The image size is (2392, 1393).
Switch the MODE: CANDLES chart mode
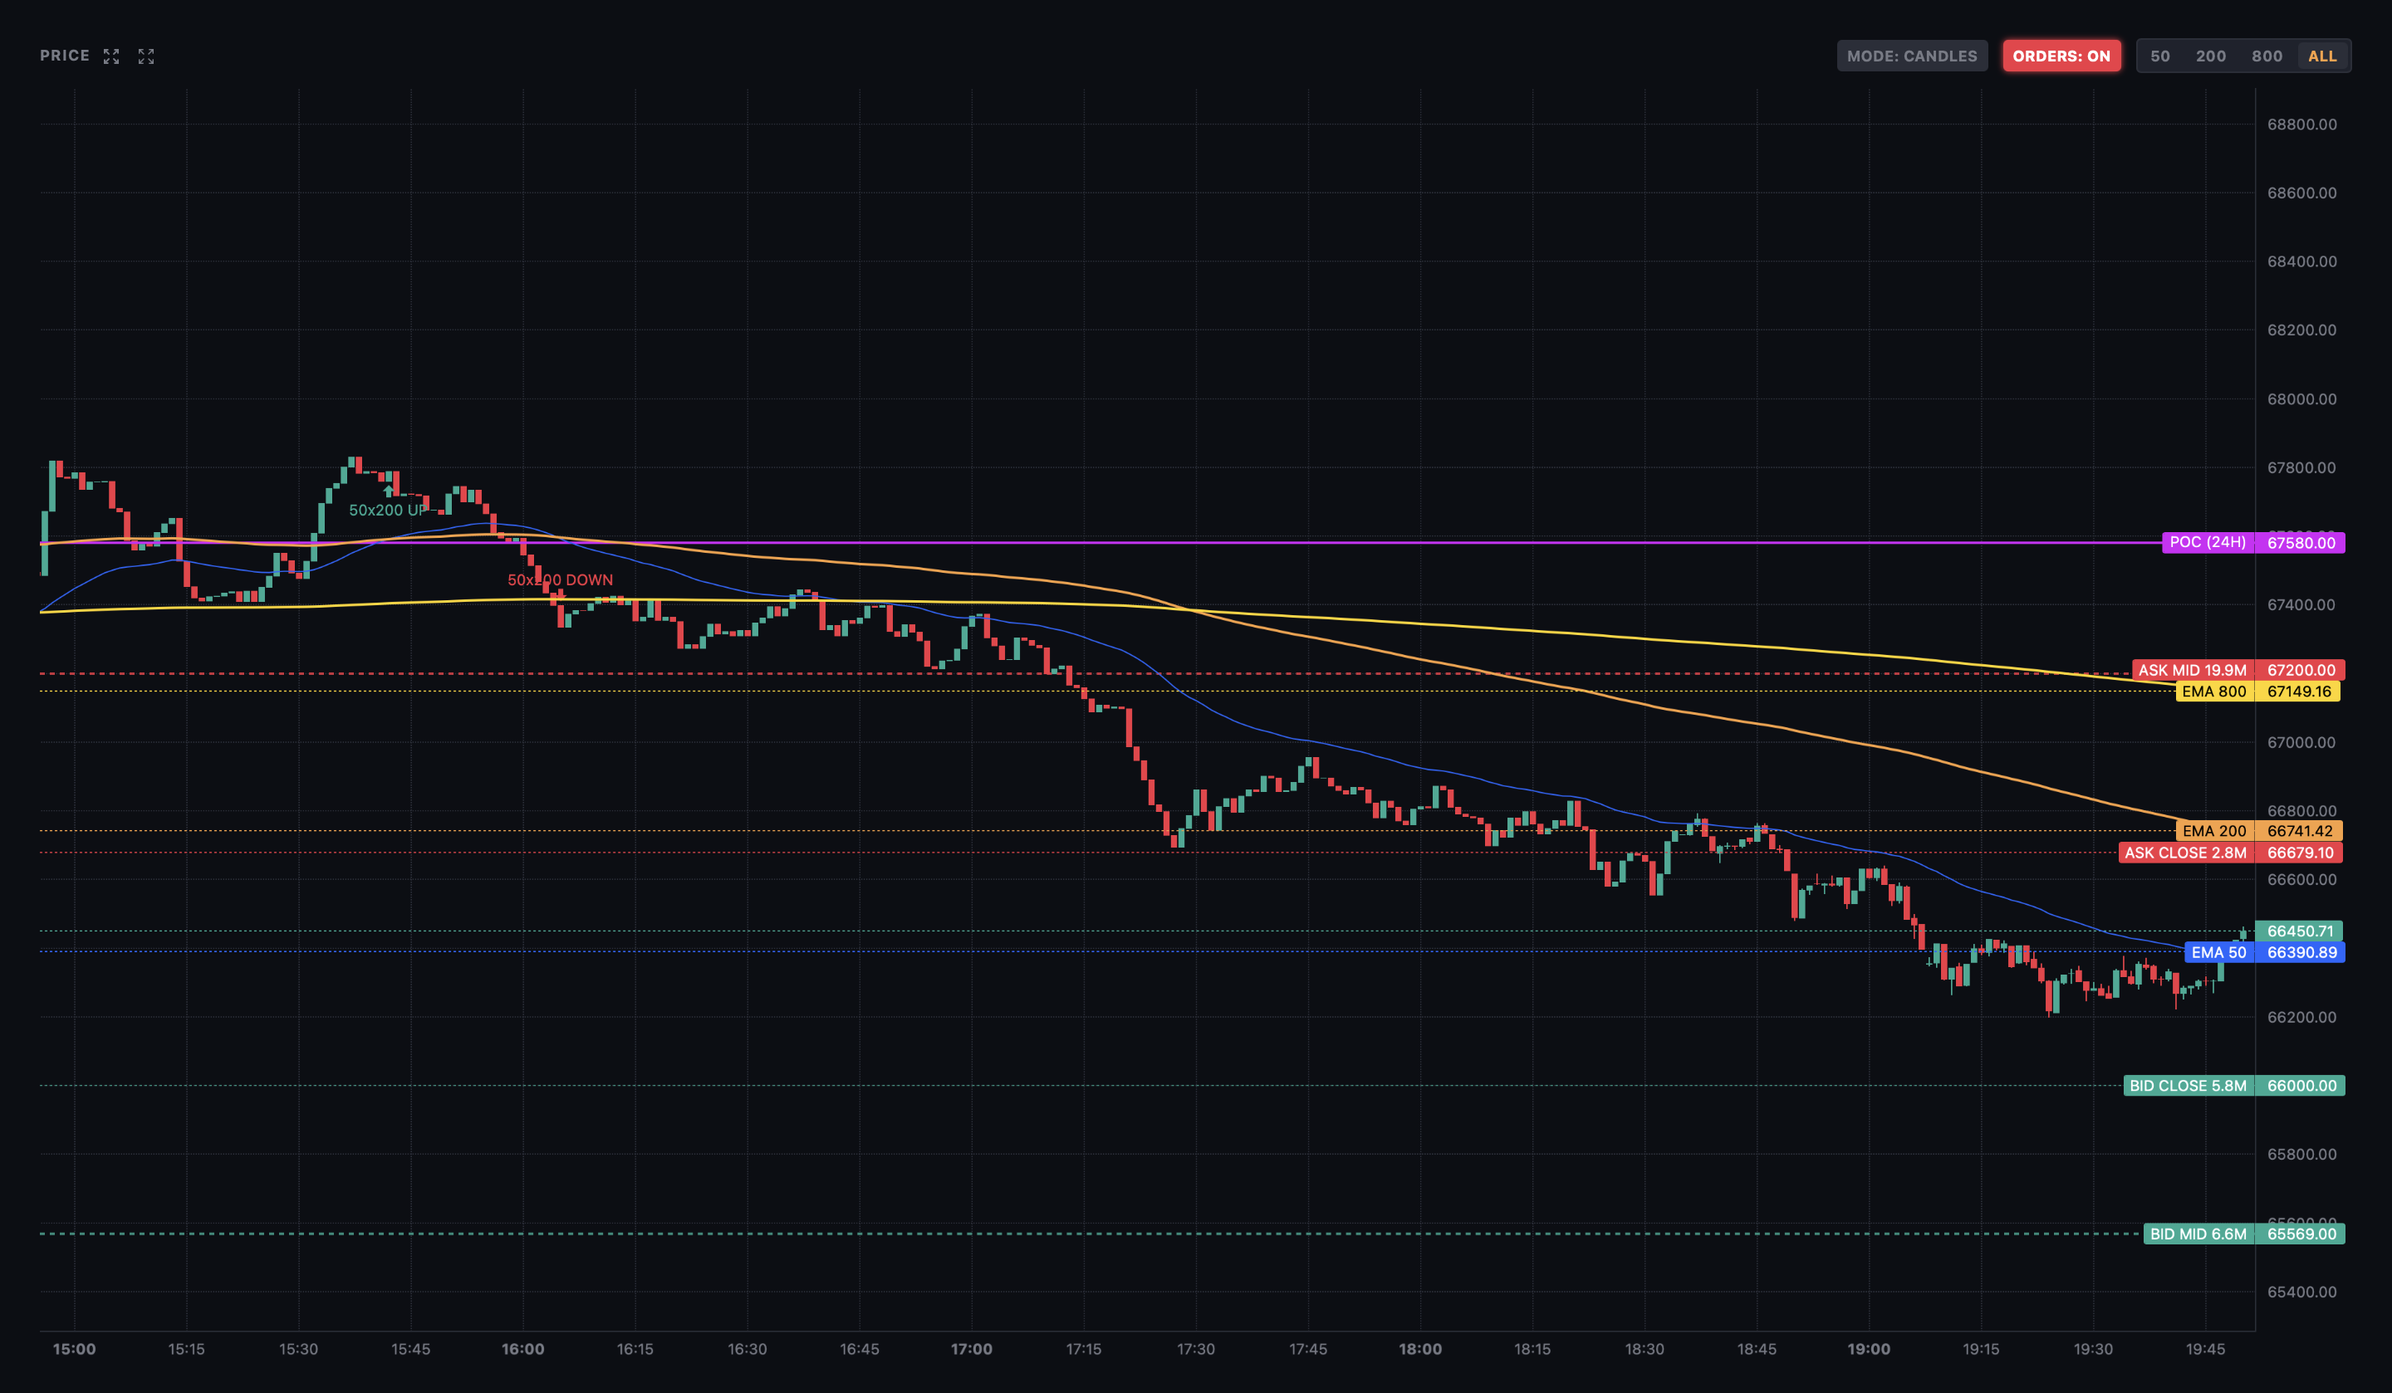pos(1911,56)
